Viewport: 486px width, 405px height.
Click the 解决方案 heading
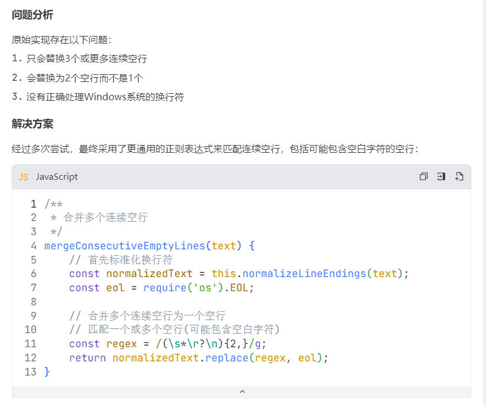(x=32, y=124)
